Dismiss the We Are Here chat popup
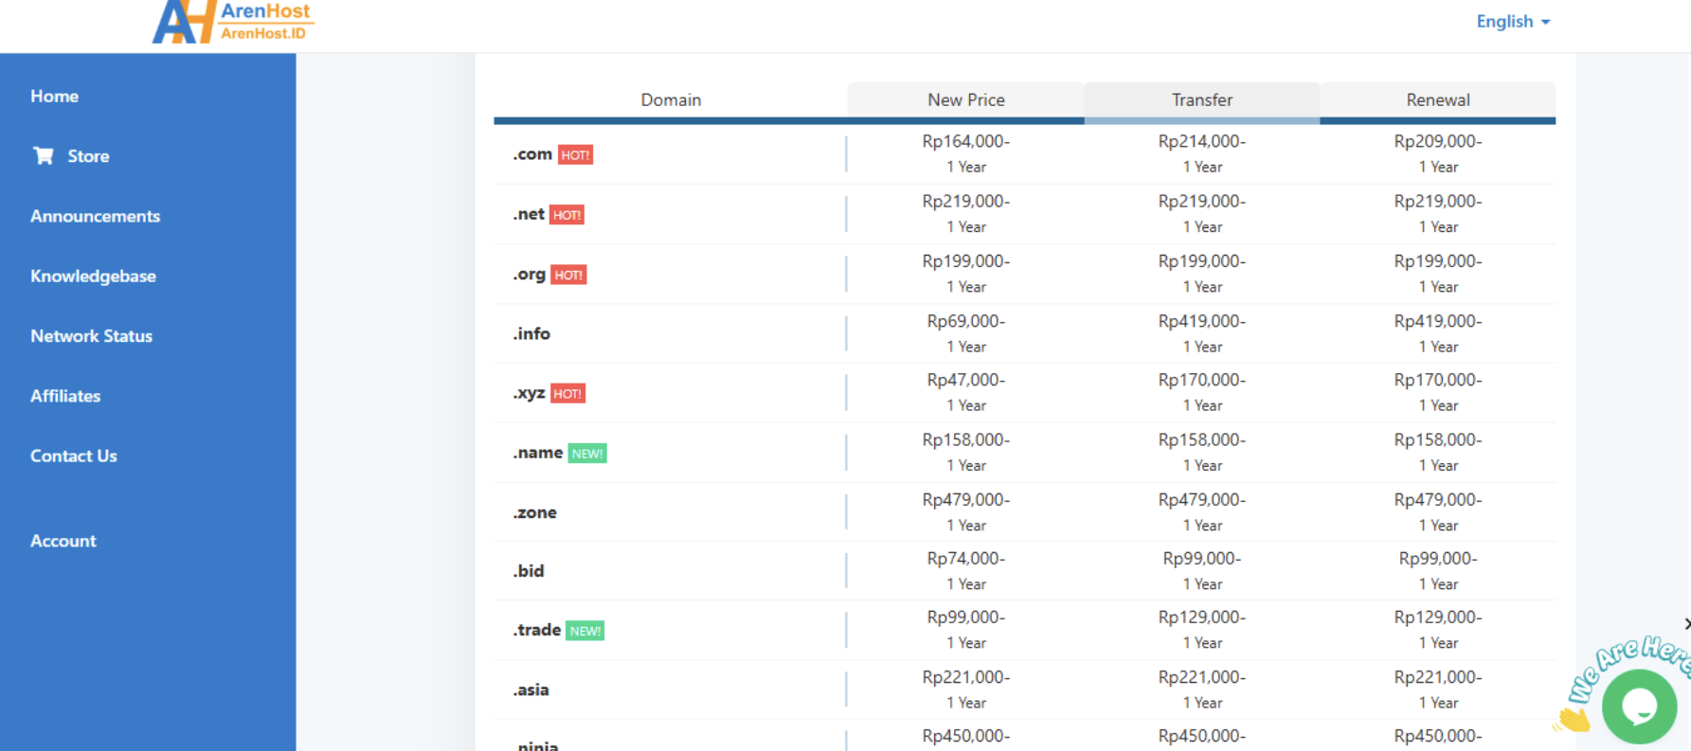Image resolution: width=1691 pixels, height=751 pixels. (x=1686, y=623)
